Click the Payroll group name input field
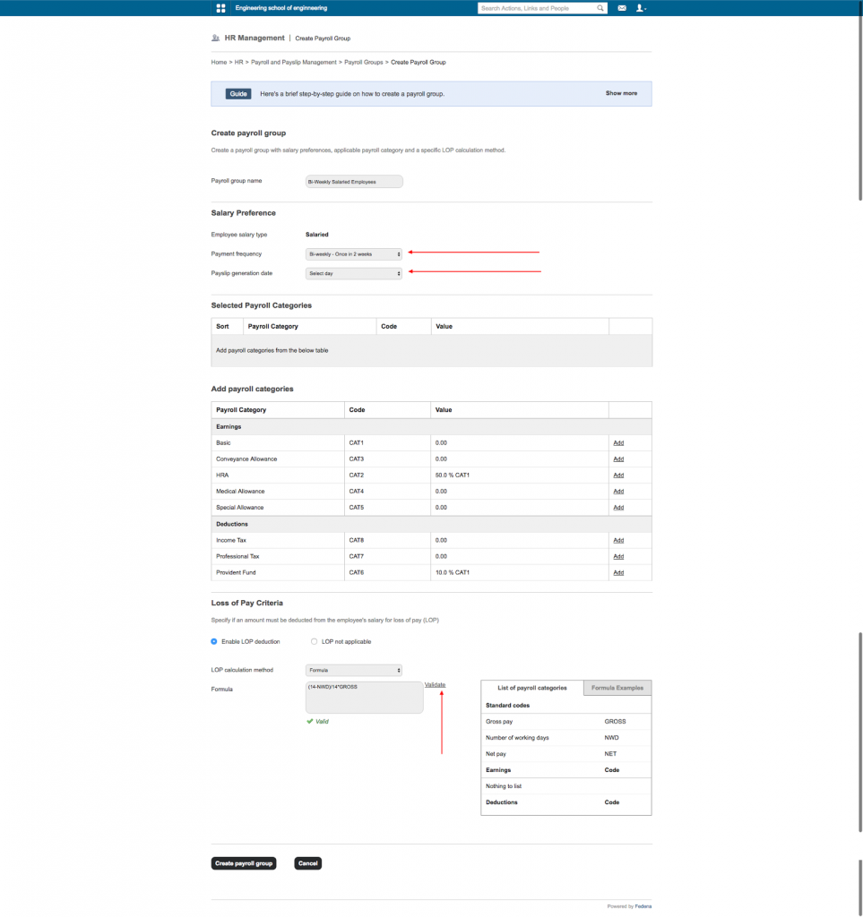The height and width of the screenshot is (917, 863). click(353, 181)
